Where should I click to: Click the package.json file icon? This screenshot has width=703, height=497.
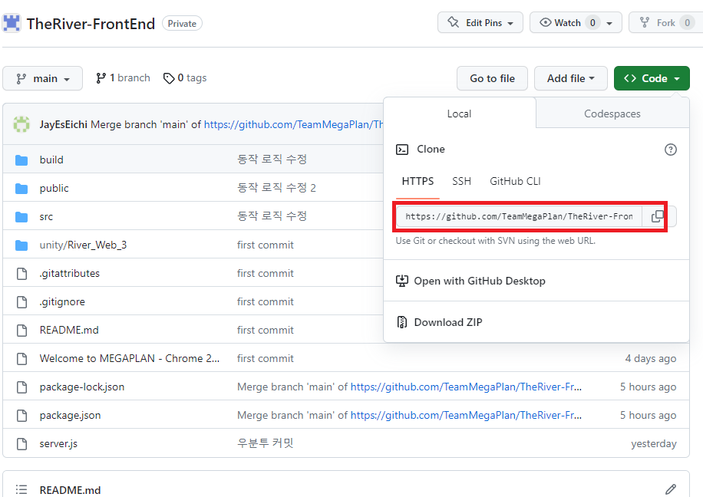tap(21, 416)
